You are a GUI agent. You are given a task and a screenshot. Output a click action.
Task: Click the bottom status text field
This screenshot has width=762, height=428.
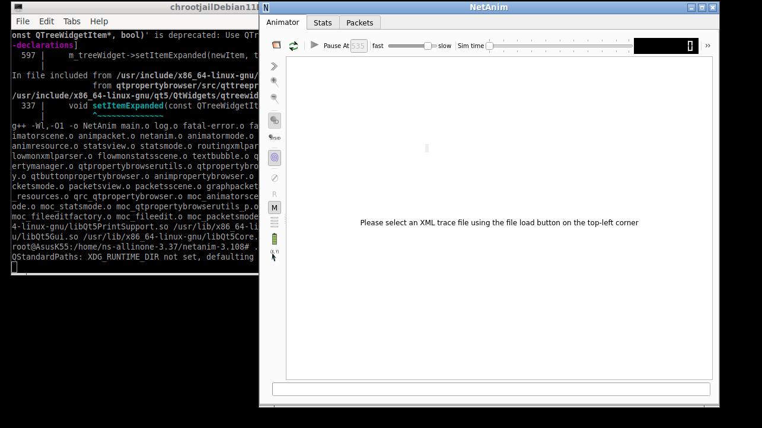491,389
